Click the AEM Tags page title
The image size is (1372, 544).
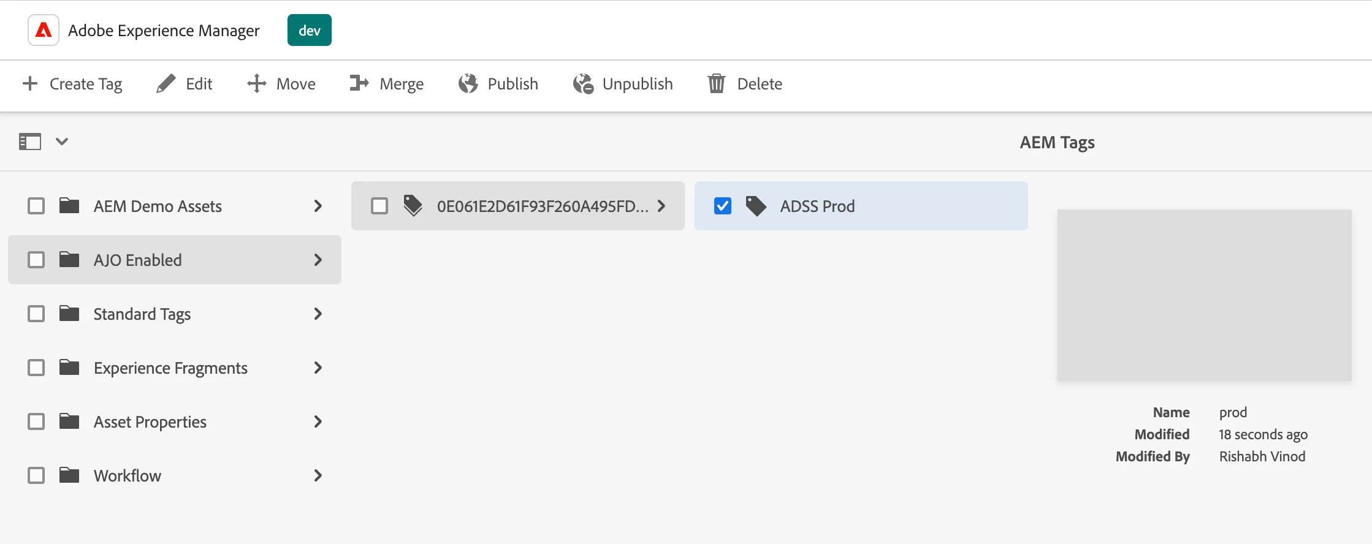tap(1057, 143)
